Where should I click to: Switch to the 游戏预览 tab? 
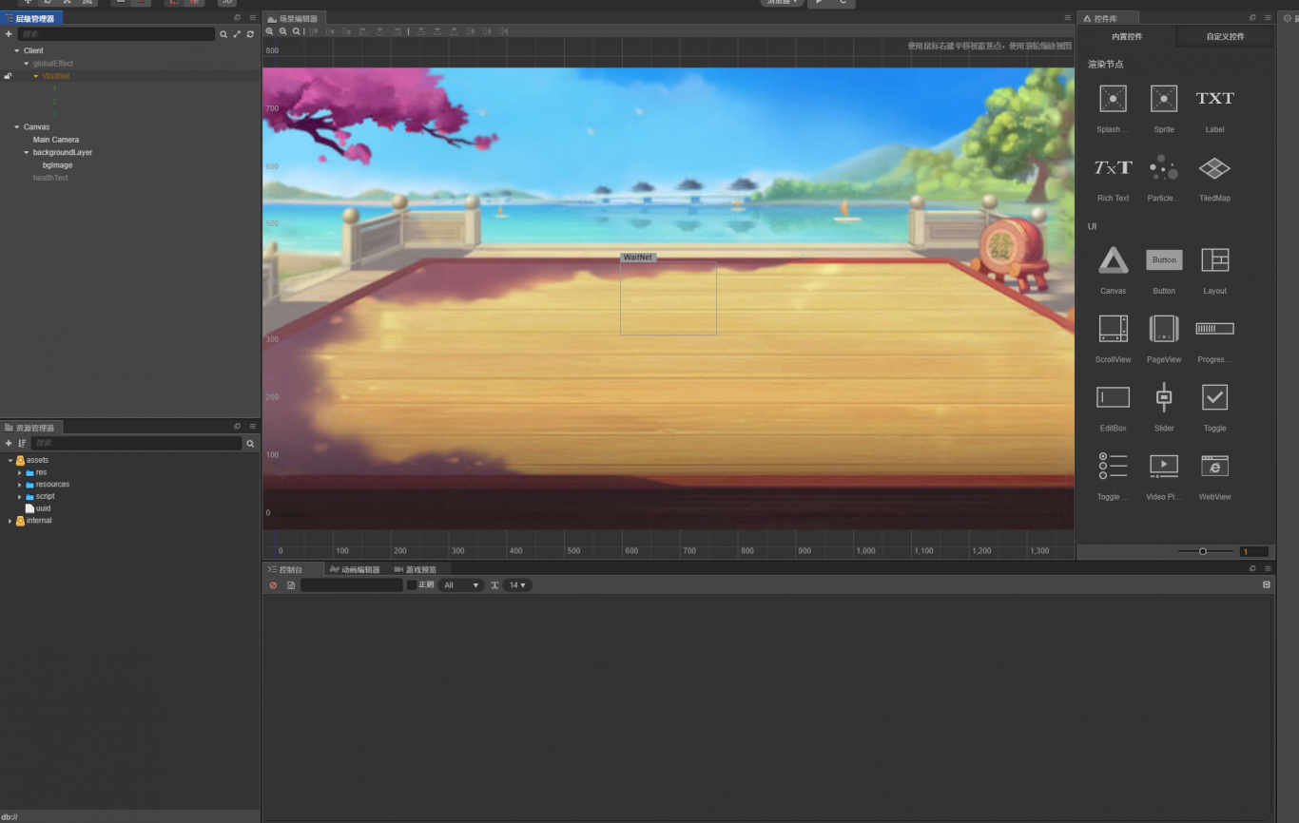416,569
